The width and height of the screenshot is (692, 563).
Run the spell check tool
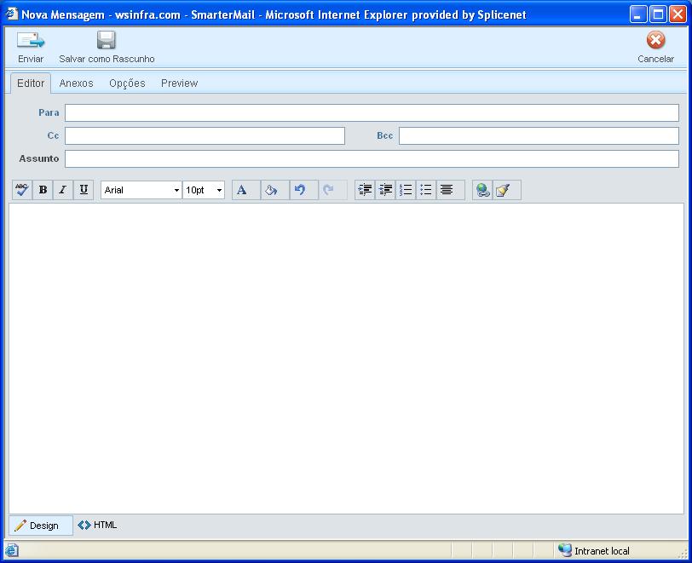pos(22,190)
